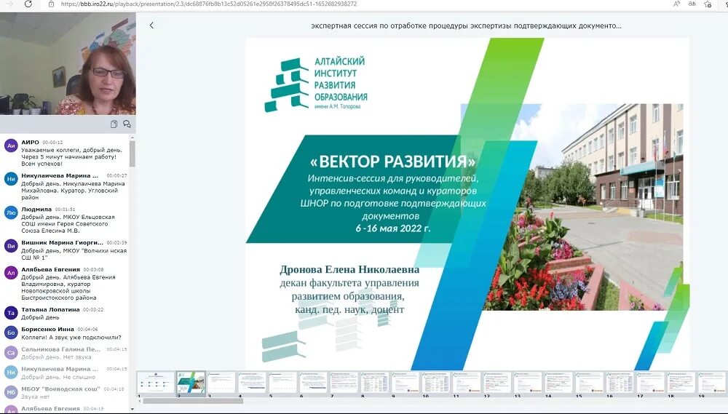Collapse sidebar with the left chevron
Screen dimensions: 728x414
pyautogui.click(x=151, y=25)
